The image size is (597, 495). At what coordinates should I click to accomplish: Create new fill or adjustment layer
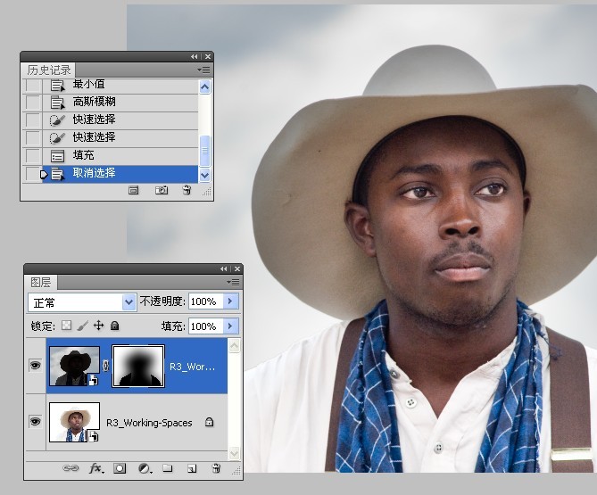click(x=145, y=468)
